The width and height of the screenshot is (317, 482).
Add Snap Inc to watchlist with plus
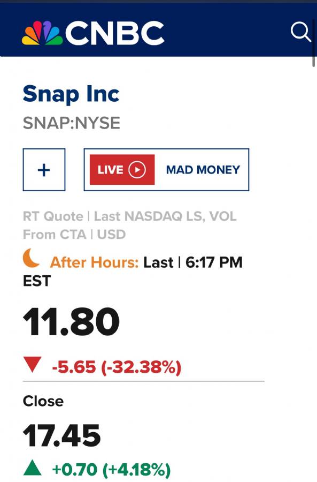coord(44,170)
